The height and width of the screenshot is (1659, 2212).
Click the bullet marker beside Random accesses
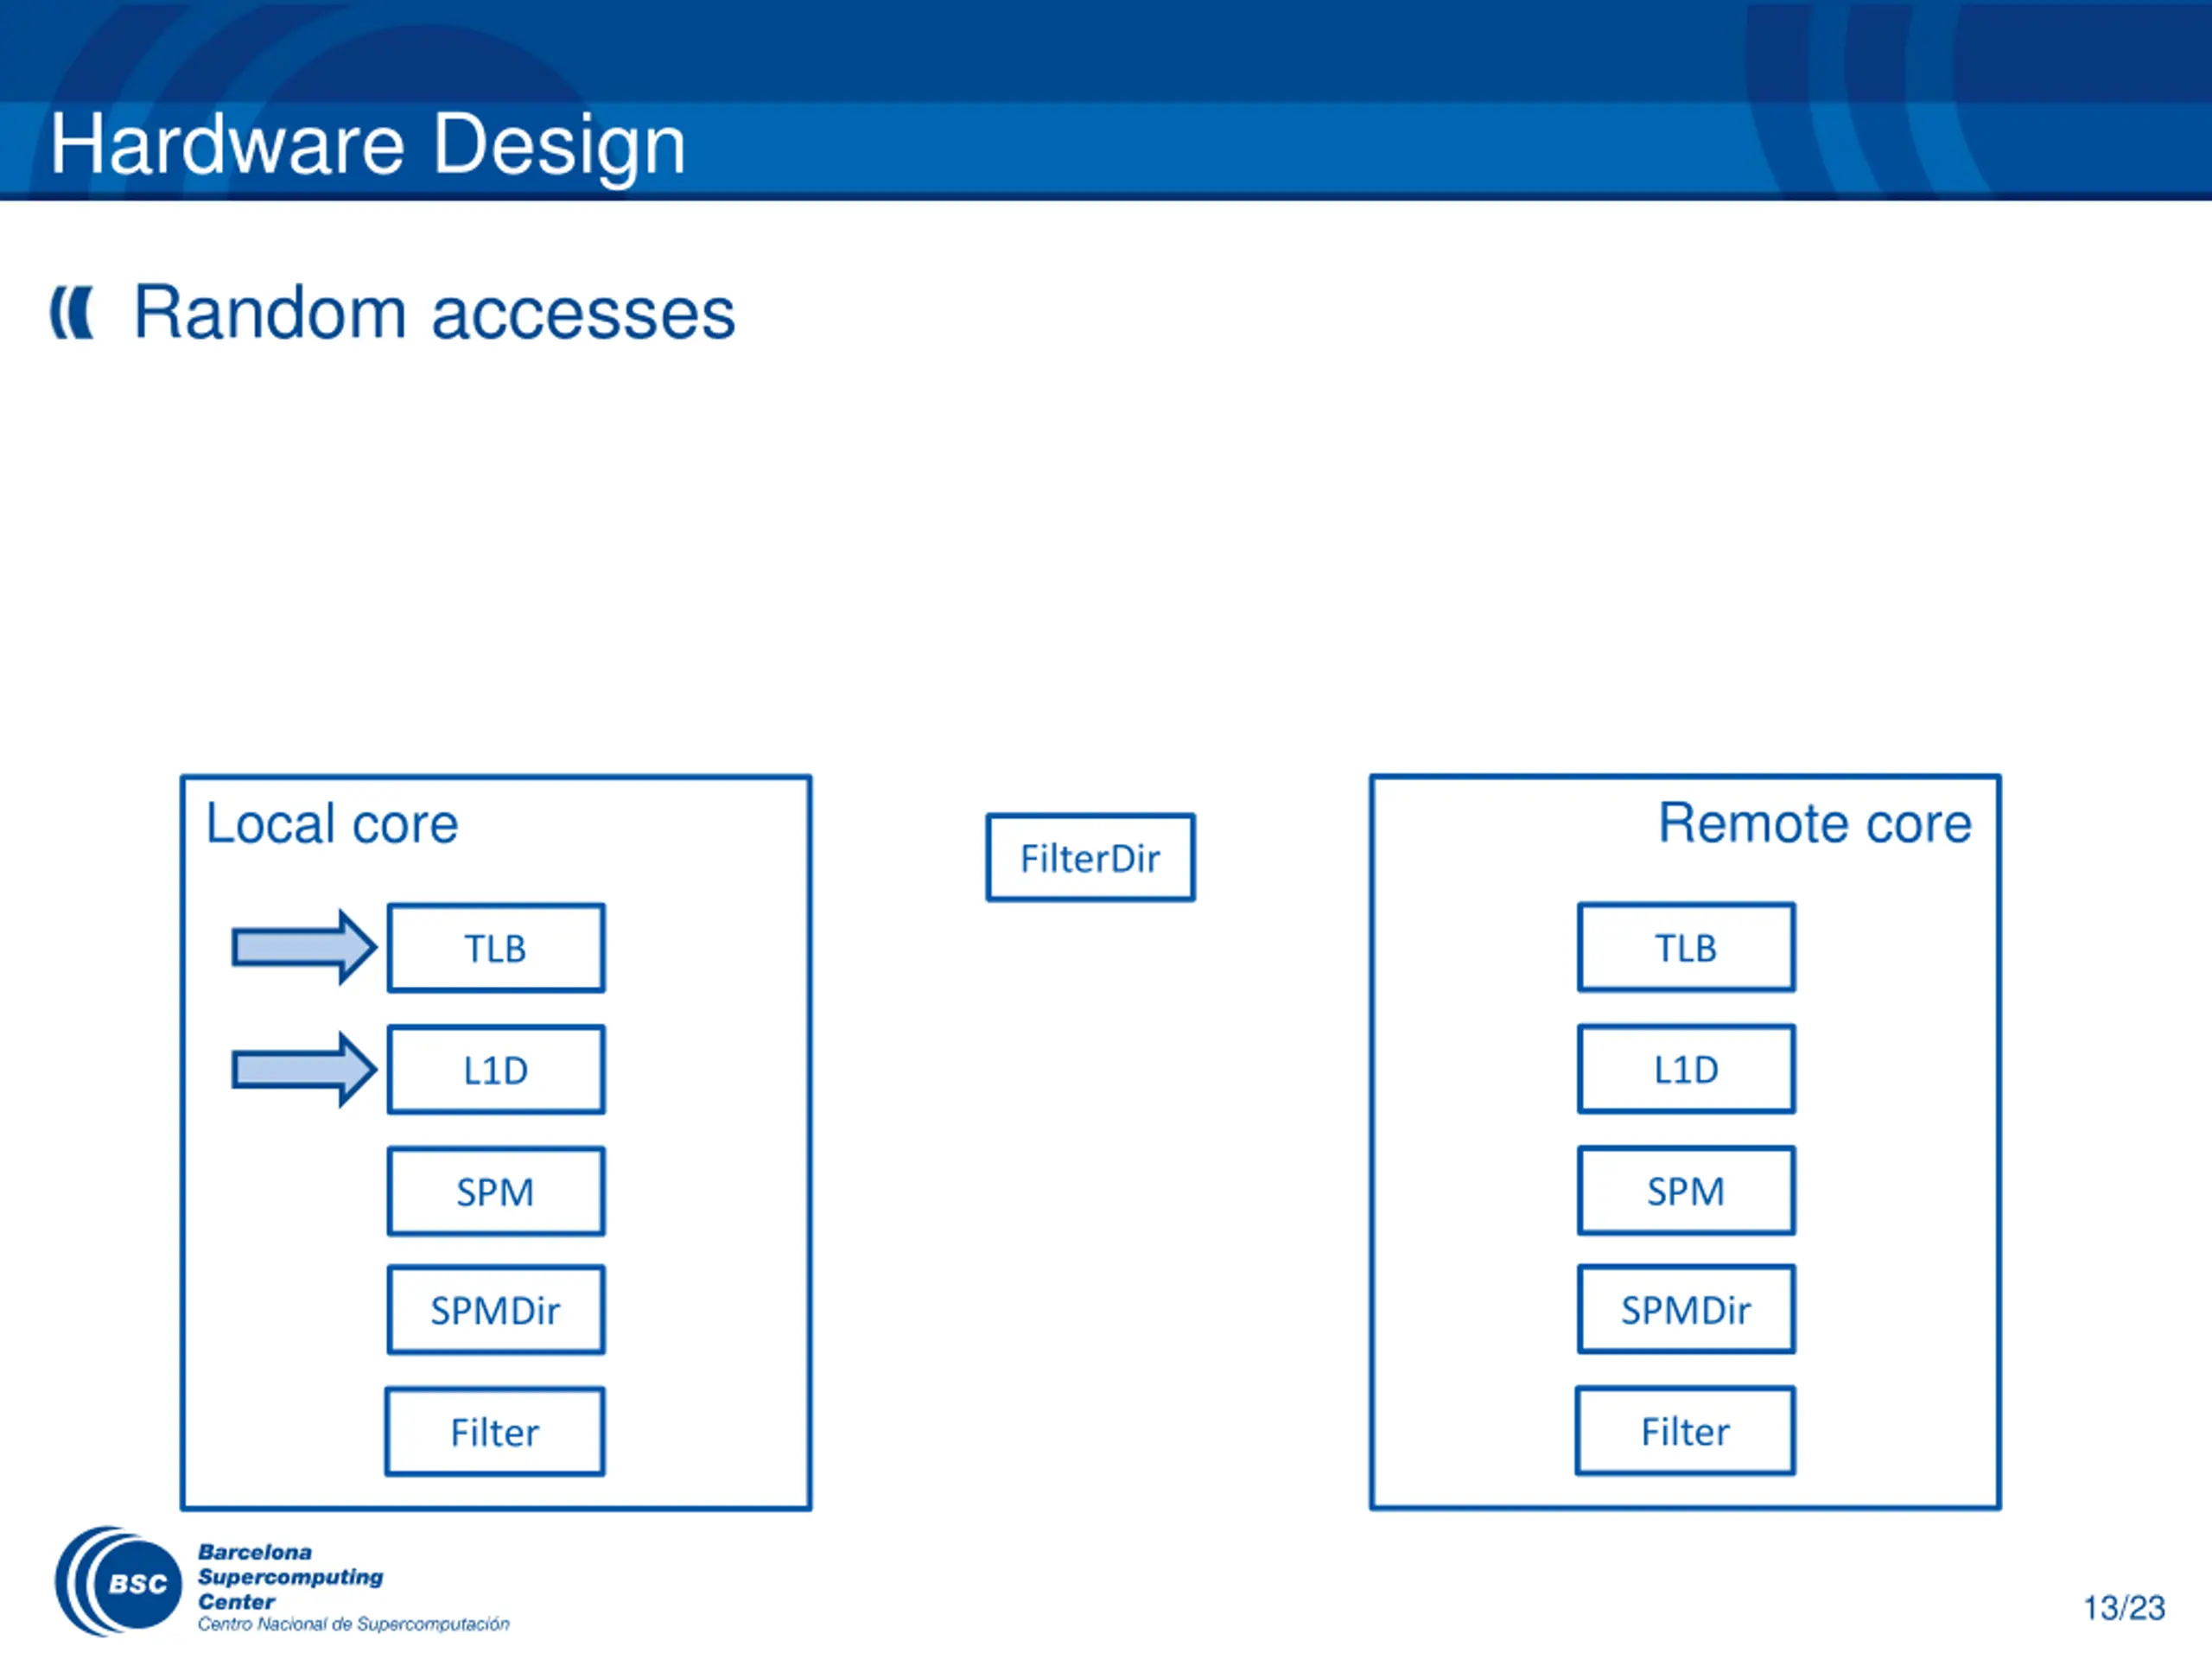(72, 313)
